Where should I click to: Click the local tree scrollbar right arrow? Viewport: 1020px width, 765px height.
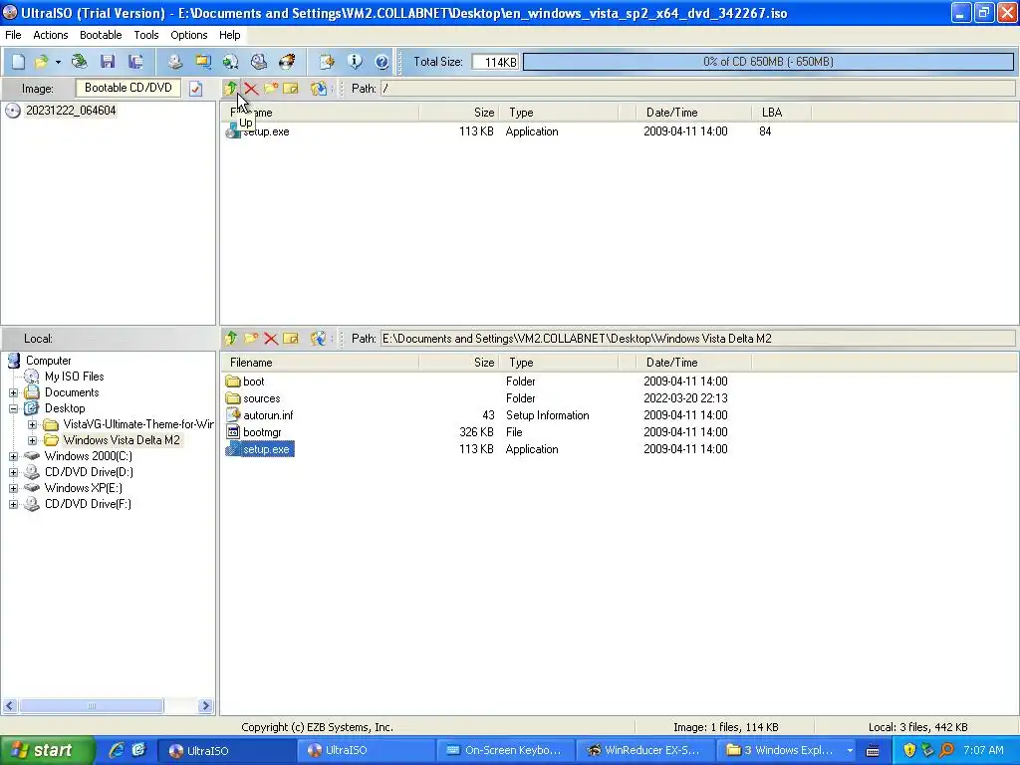coord(205,706)
